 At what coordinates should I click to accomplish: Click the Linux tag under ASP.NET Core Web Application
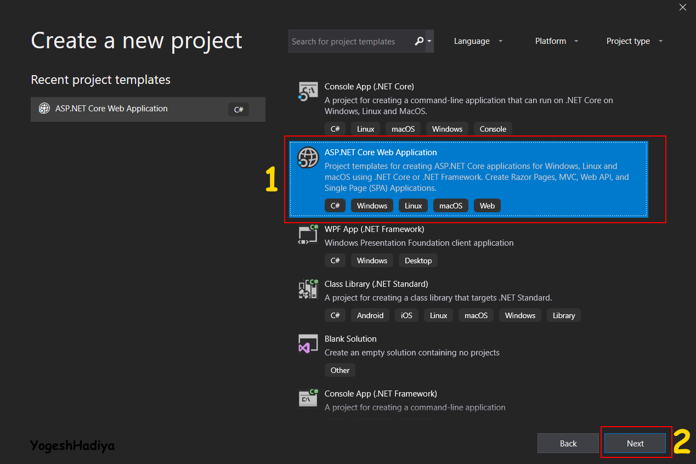click(413, 206)
